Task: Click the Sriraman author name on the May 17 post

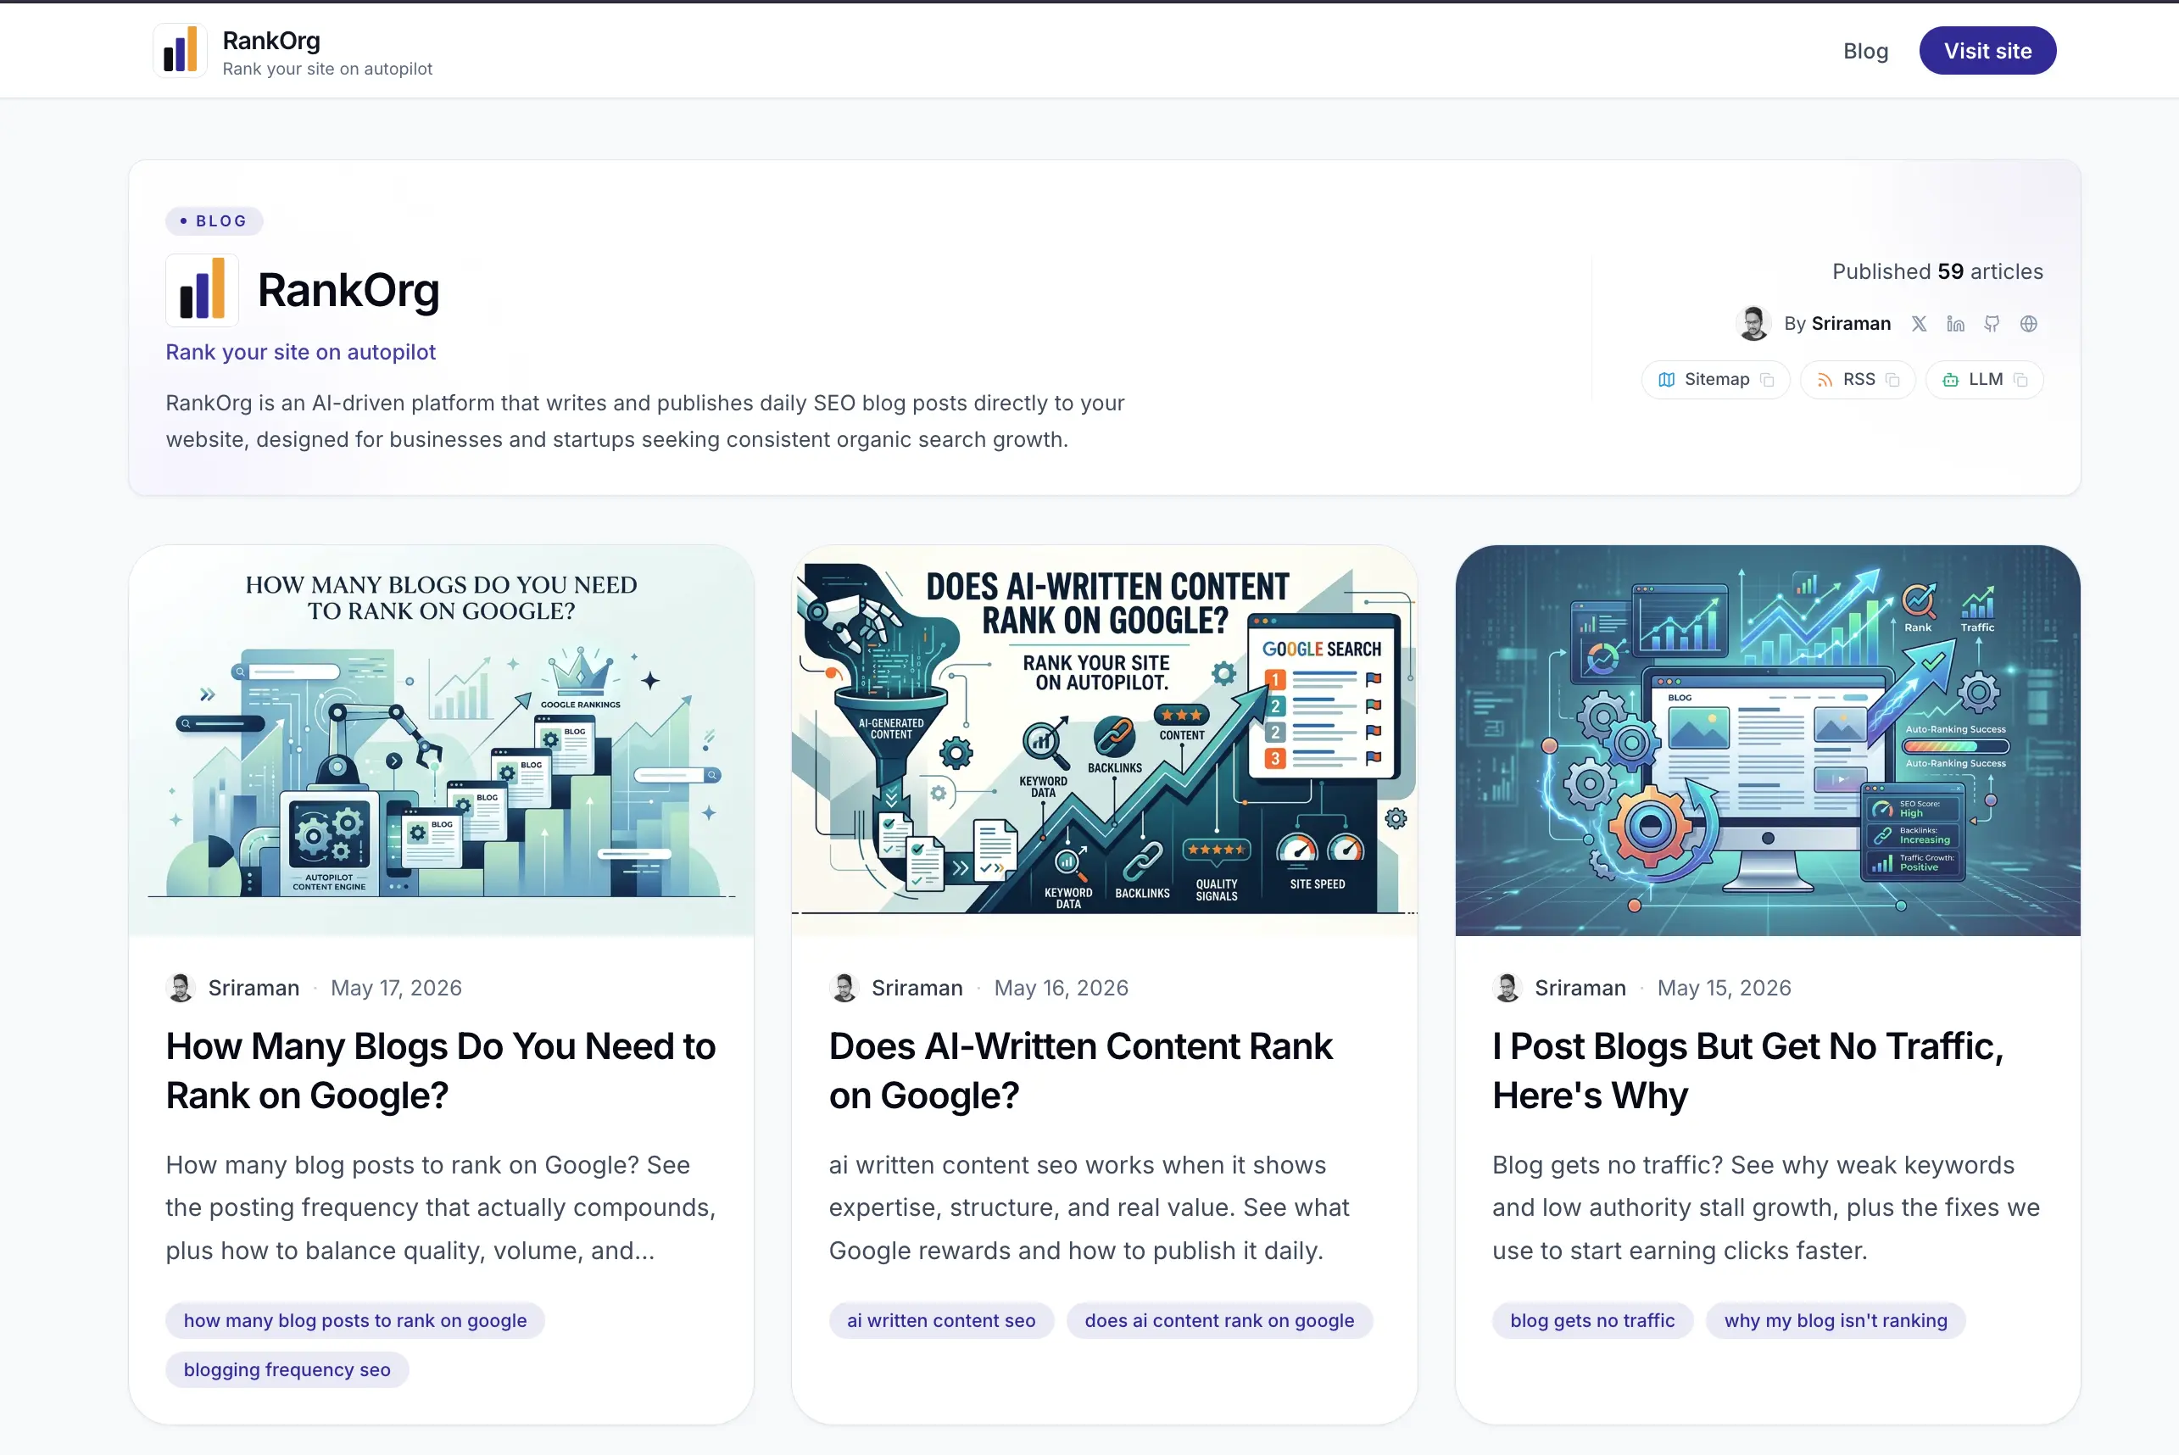Action: coord(254,989)
